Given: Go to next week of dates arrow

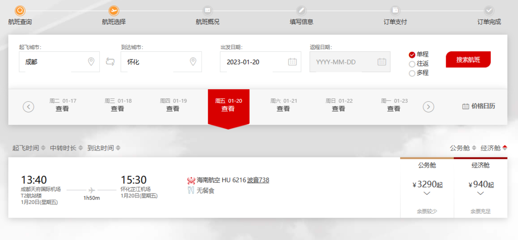Looking at the screenshot, I should (x=428, y=107).
